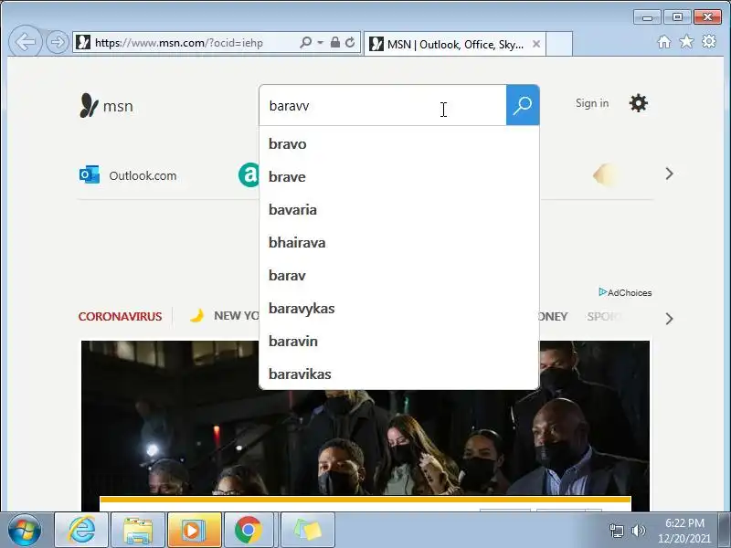Click the Outlook envelope icon
The image size is (731, 548).
pos(90,174)
